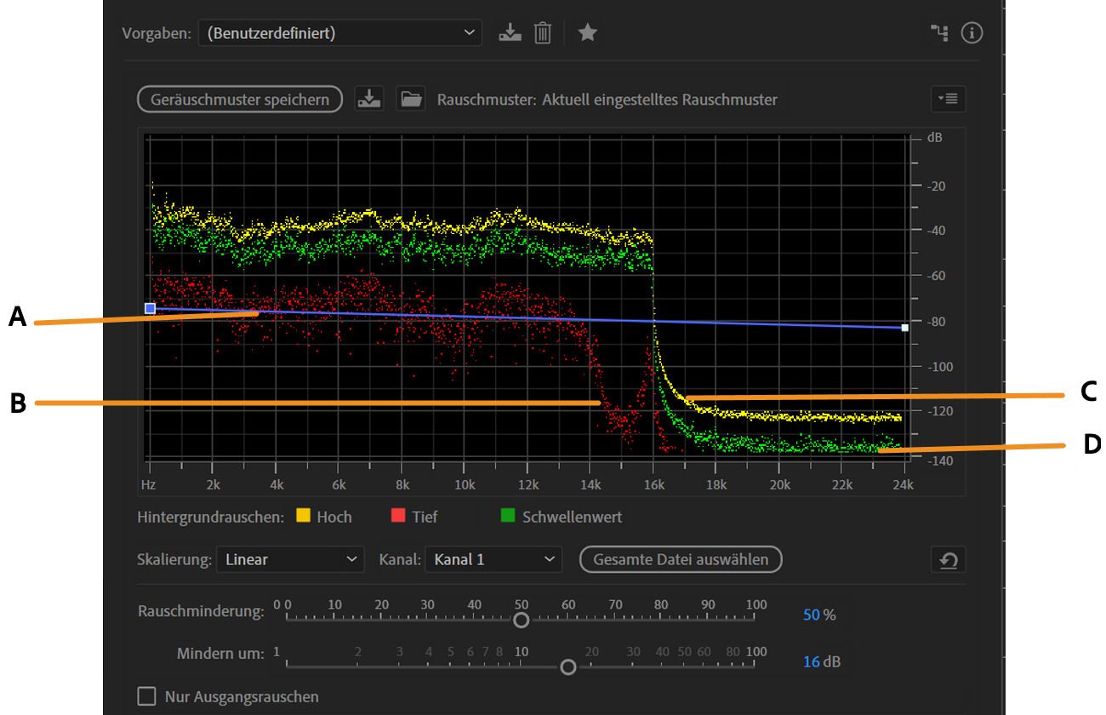Click the 16 dB Mindern um value
1106x715 pixels.
(x=812, y=661)
